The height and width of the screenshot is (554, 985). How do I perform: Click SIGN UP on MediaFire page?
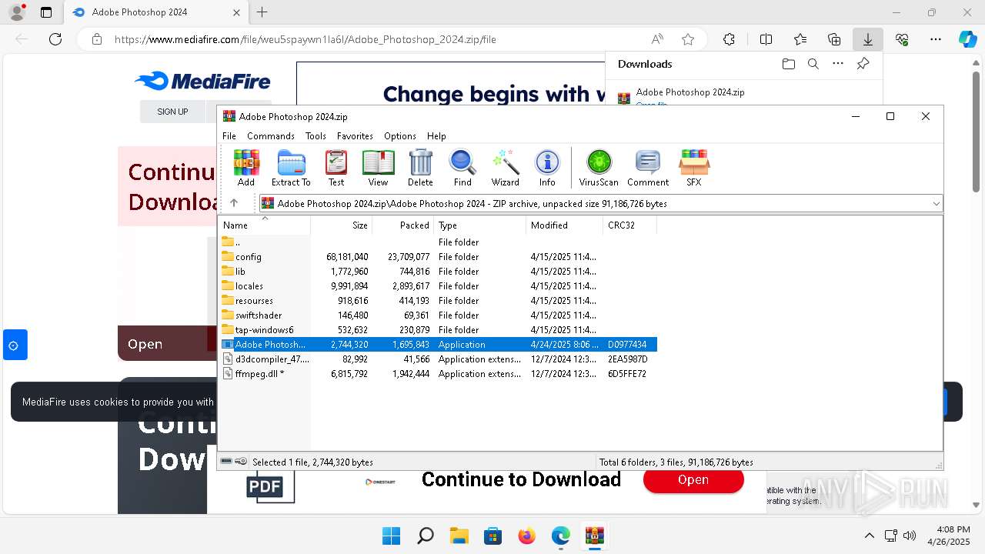point(172,112)
